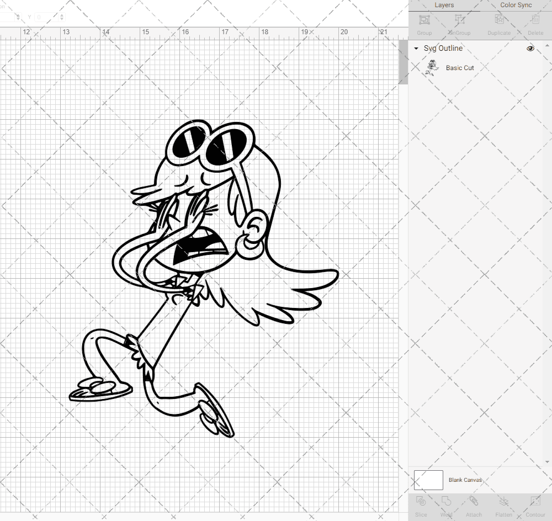Click the Group icon
552x521 pixels.
(424, 20)
